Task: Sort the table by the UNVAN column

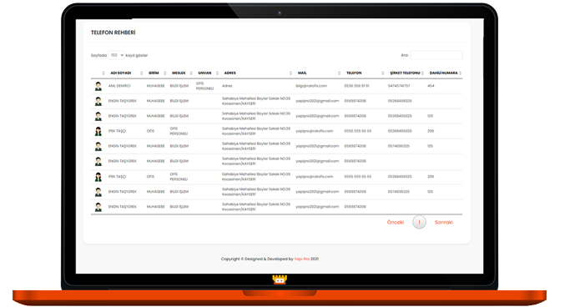Action: click(204, 73)
